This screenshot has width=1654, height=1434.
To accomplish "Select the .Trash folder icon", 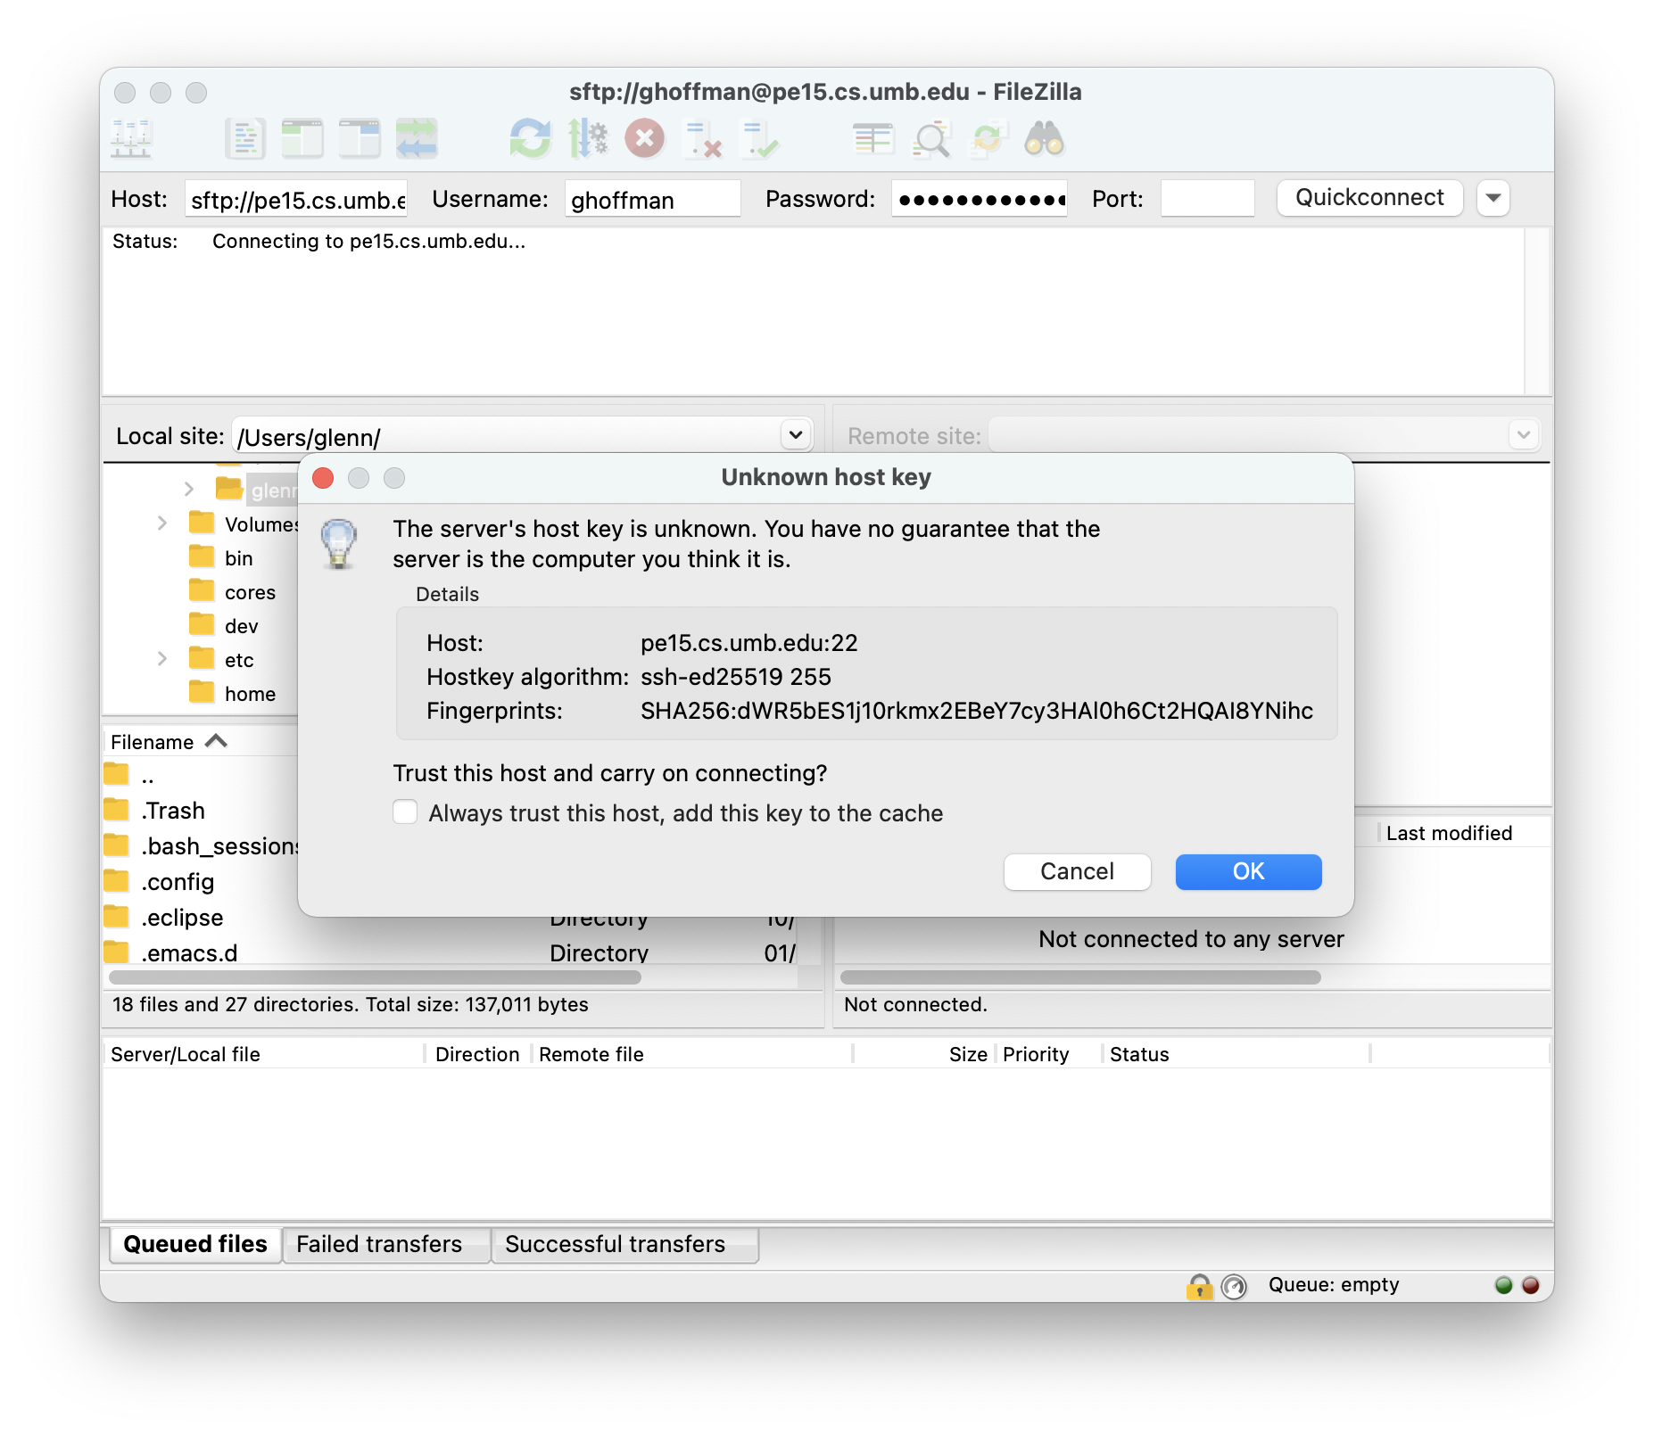I will (x=117, y=810).
